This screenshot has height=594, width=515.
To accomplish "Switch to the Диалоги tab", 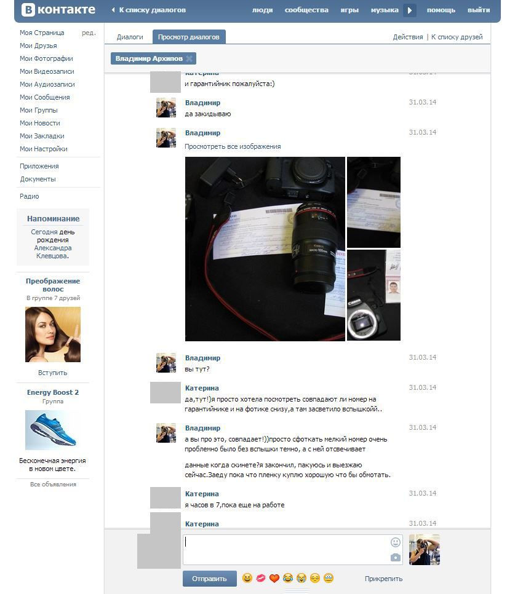I will pyautogui.click(x=130, y=37).
